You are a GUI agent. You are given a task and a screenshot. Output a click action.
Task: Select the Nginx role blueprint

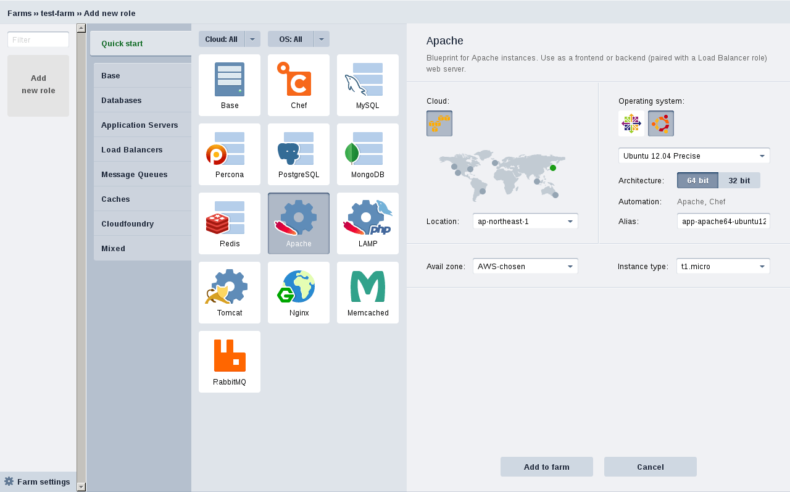tap(299, 293)
